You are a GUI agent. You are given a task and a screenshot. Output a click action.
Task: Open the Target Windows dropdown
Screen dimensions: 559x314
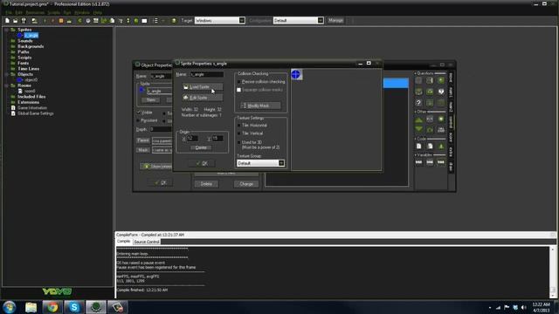[219, 21]
